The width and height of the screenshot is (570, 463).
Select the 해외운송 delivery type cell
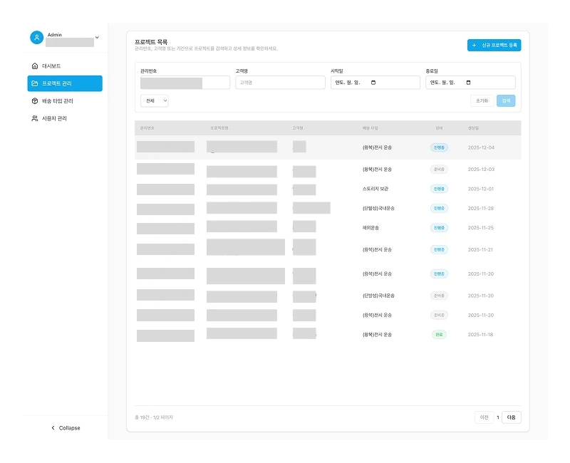click(370, 227)
